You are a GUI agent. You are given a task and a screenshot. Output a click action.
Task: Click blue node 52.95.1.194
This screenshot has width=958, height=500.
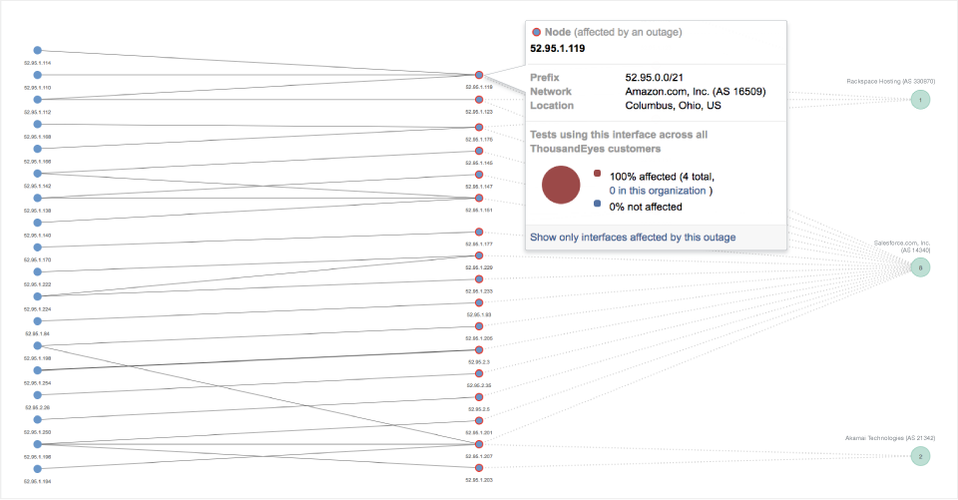(37, 468)
